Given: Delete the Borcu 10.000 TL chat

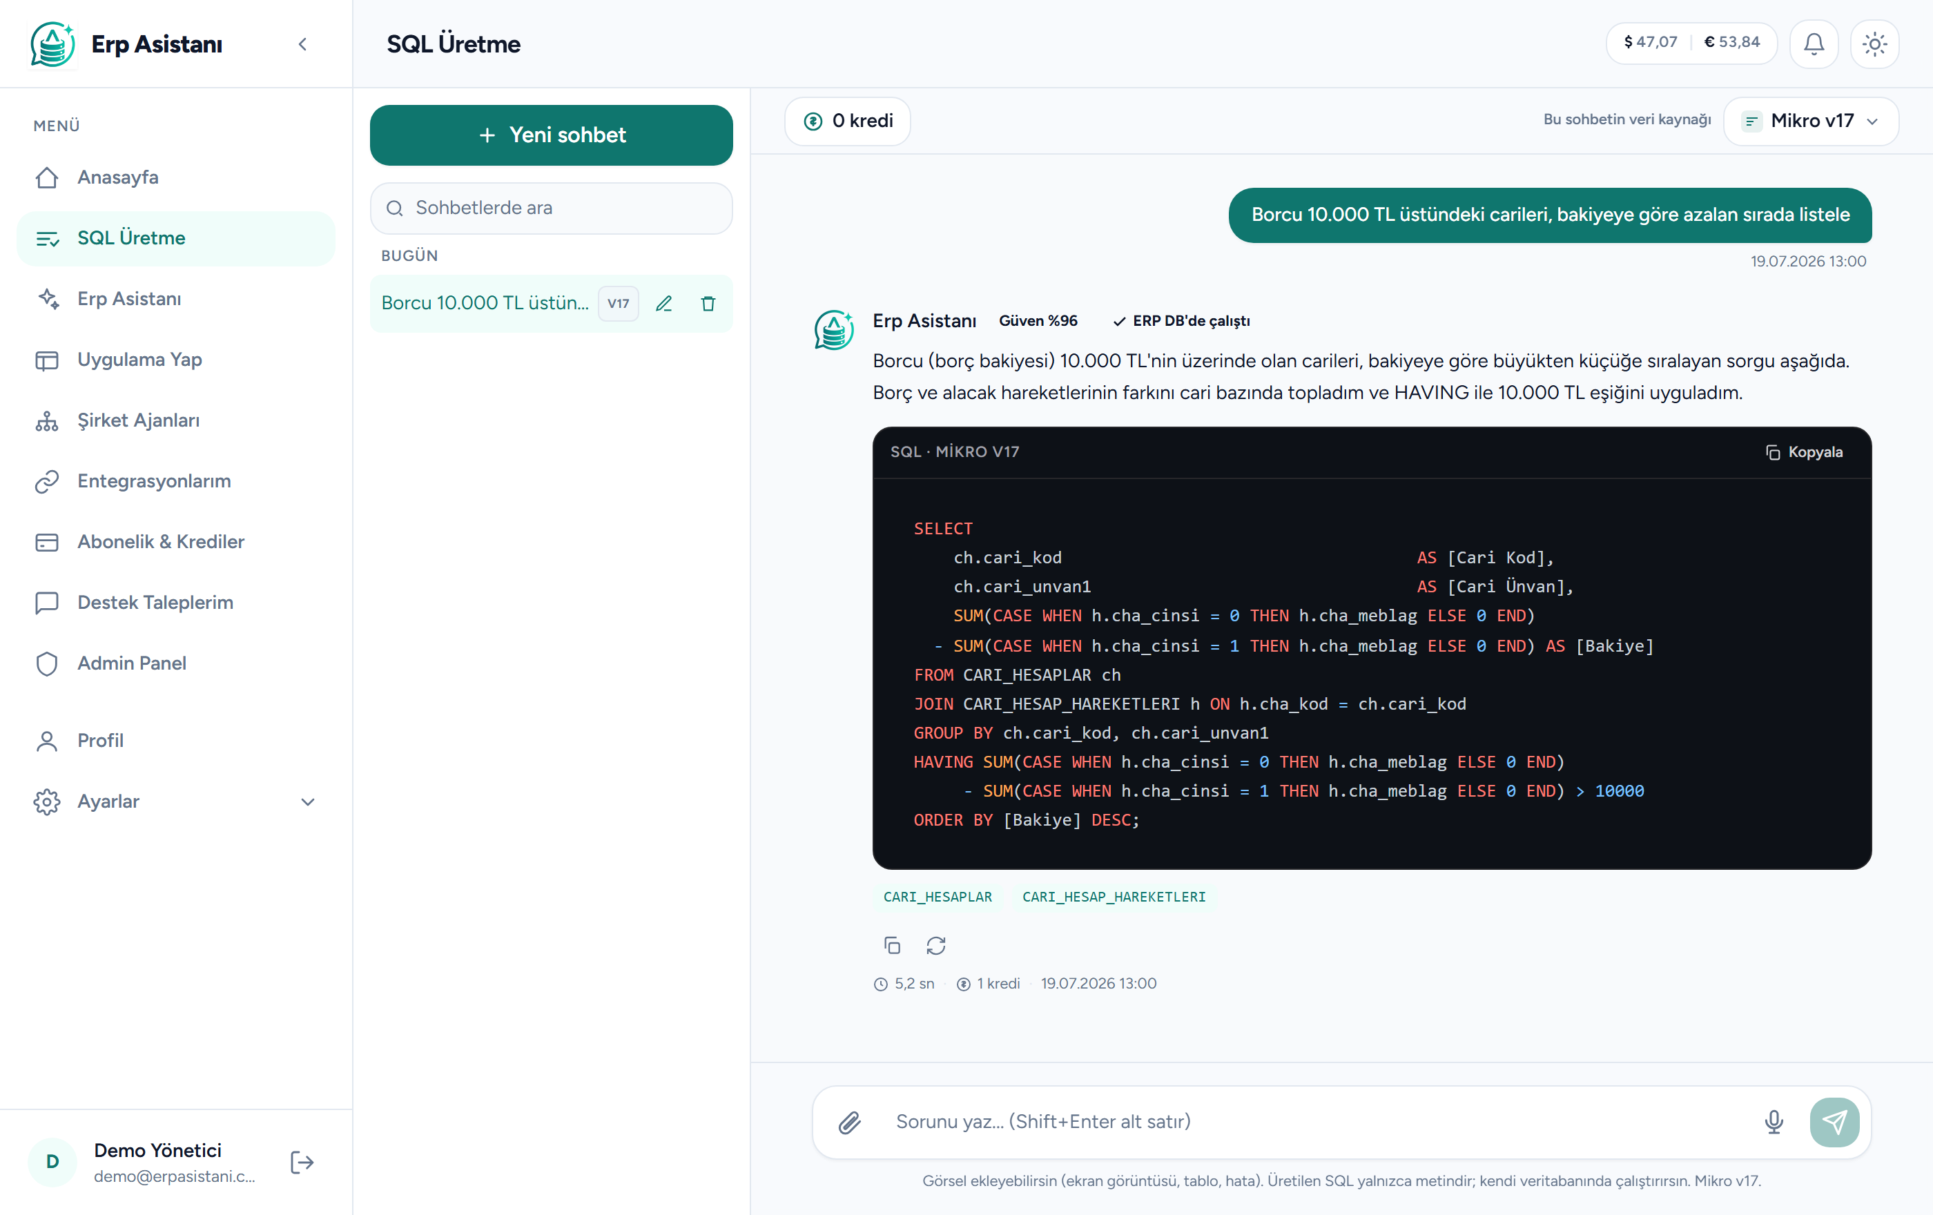Looking at the screenshot, I should click(x=708, y=303).
